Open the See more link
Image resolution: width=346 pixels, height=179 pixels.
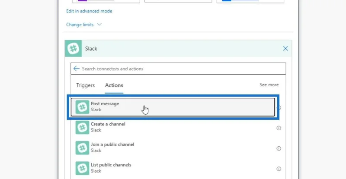click(269, 85)
